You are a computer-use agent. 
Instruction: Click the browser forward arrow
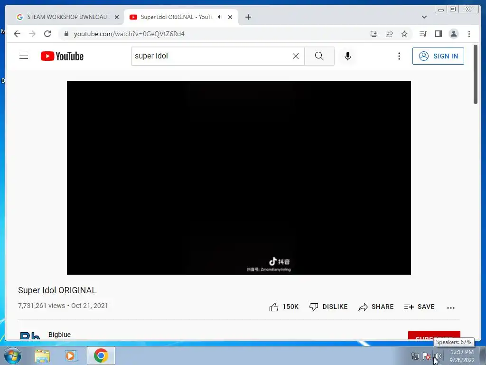tap(32, 34)
